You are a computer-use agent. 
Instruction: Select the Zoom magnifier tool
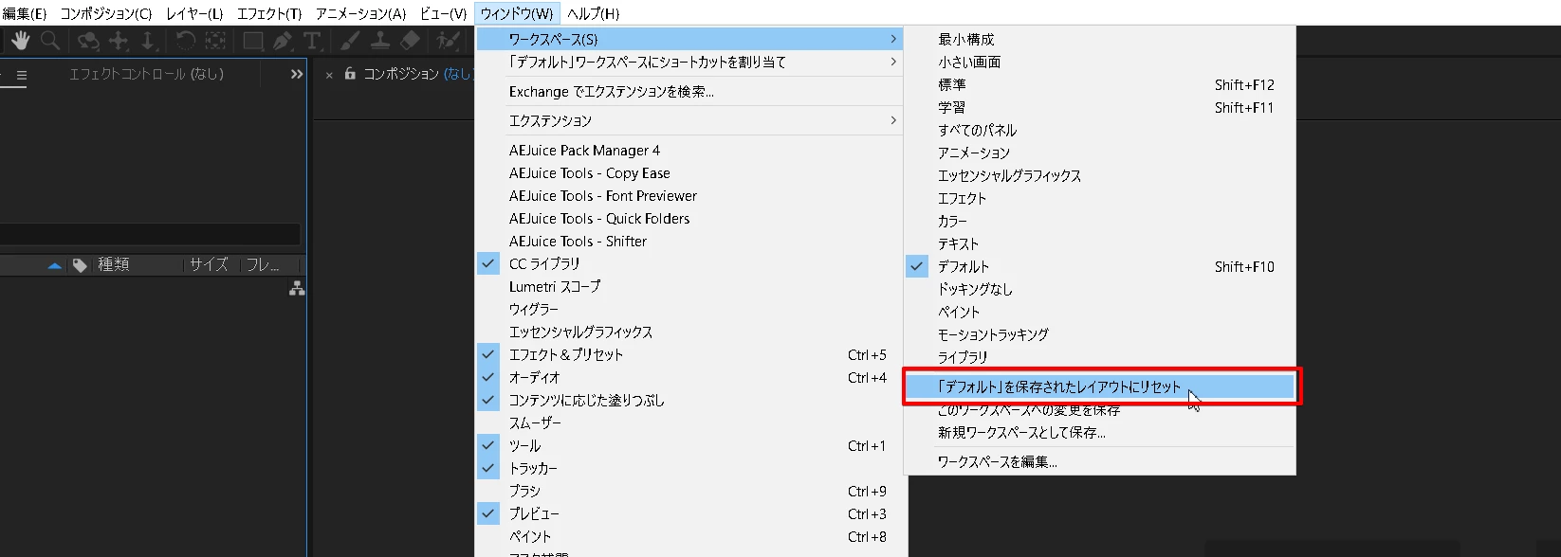(50, 41)
